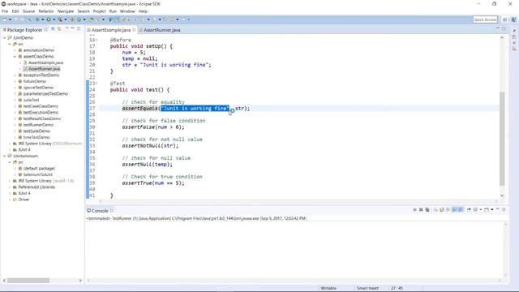This screenshot has width=519, height=292.
Task: Close the AssertExample.java tab with X
Action: (134, 30)
